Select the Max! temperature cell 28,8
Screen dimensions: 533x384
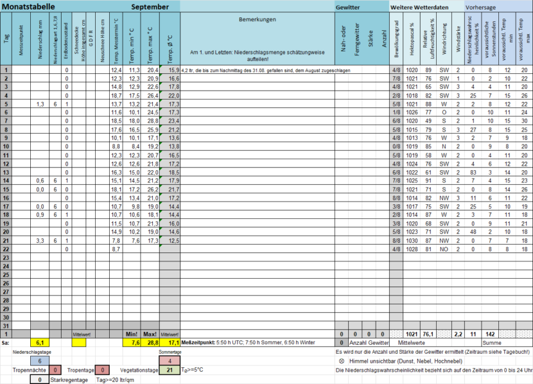click(150, 343)
